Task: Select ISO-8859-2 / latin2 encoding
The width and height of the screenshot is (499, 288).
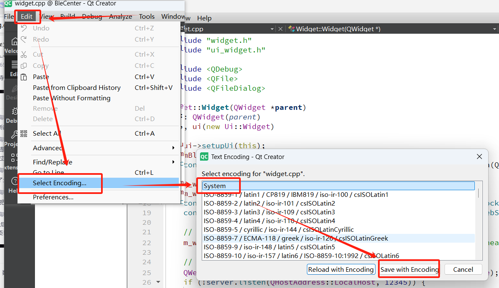Action: click(x=338, y=204)
